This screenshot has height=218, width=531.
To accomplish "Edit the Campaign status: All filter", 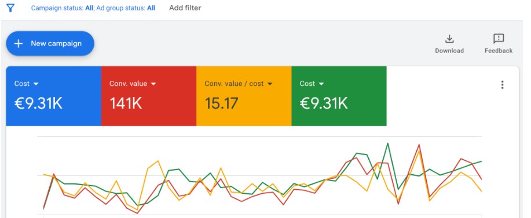I will pos(63,8).
